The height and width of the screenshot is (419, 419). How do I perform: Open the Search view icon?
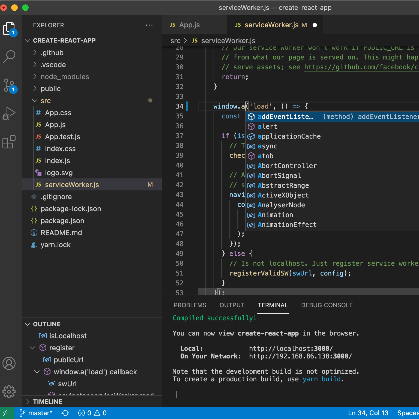[x=9, y=56]
